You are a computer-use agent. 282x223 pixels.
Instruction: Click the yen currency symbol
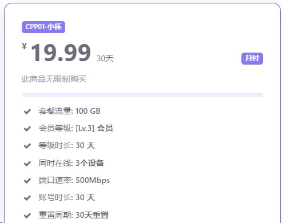click(24, 46)
